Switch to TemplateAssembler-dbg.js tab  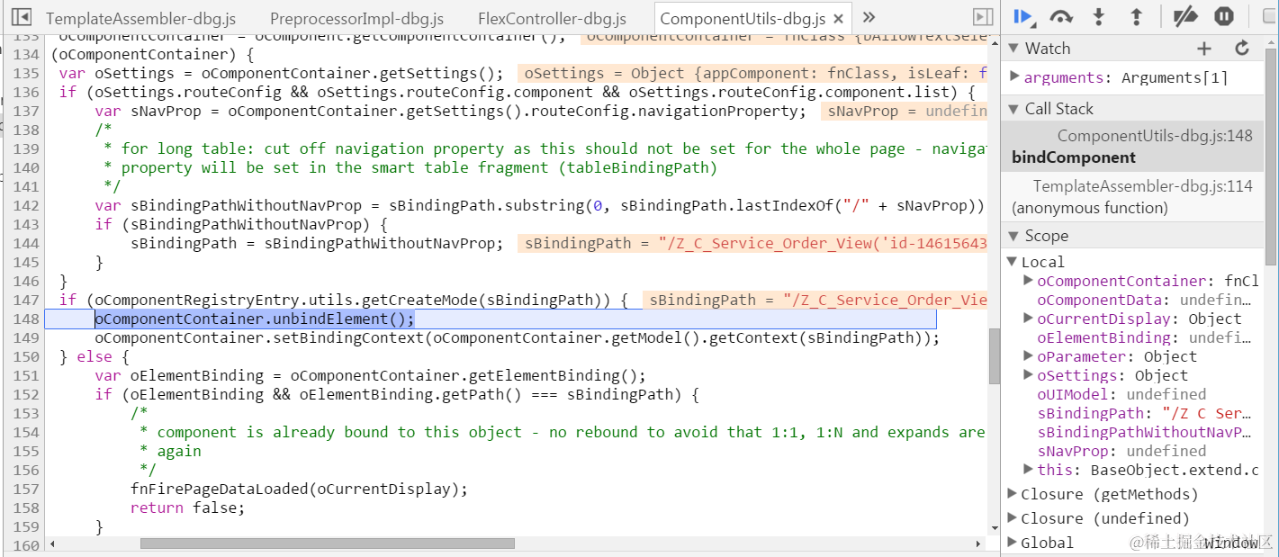(142, 18)
